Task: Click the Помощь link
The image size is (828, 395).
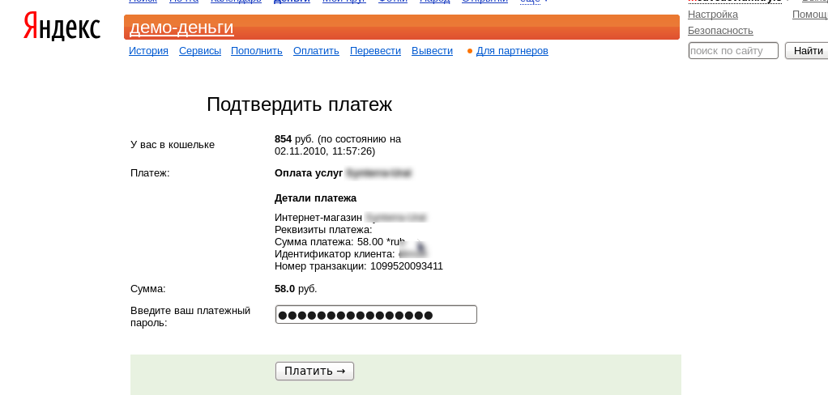Action: (809, 15)
